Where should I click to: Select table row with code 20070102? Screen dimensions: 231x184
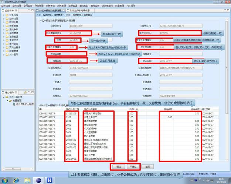pos(129,140)
